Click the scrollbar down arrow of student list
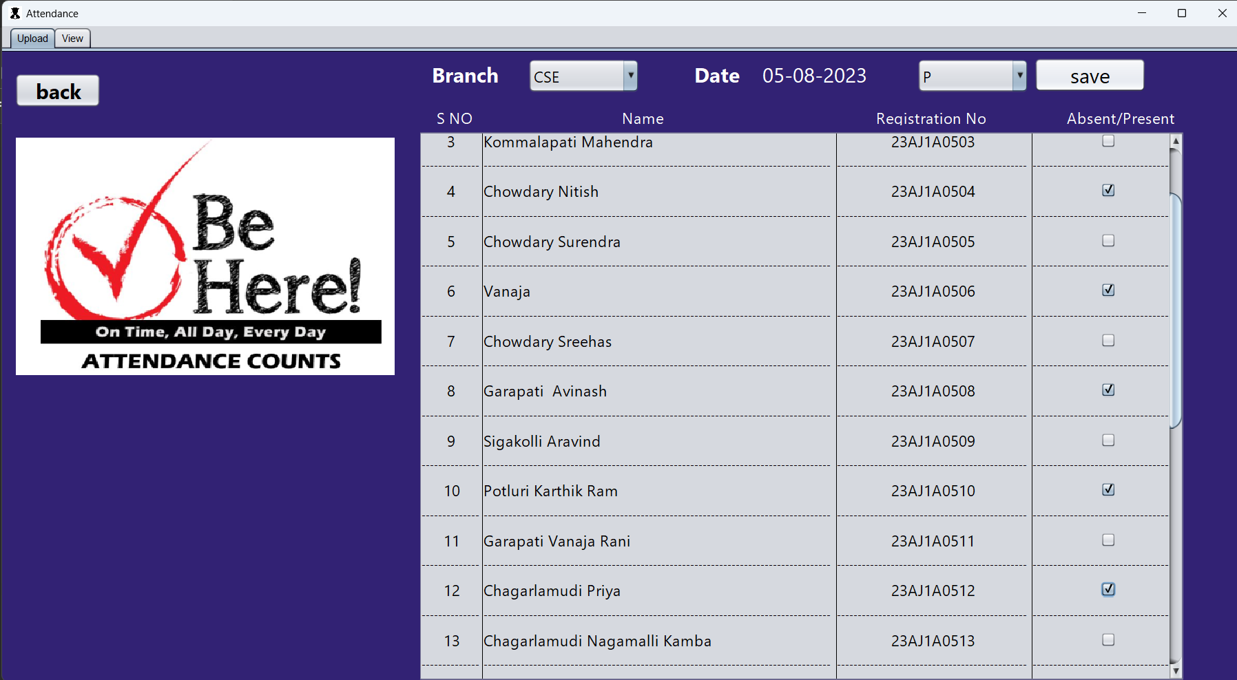 [1176, 671]
